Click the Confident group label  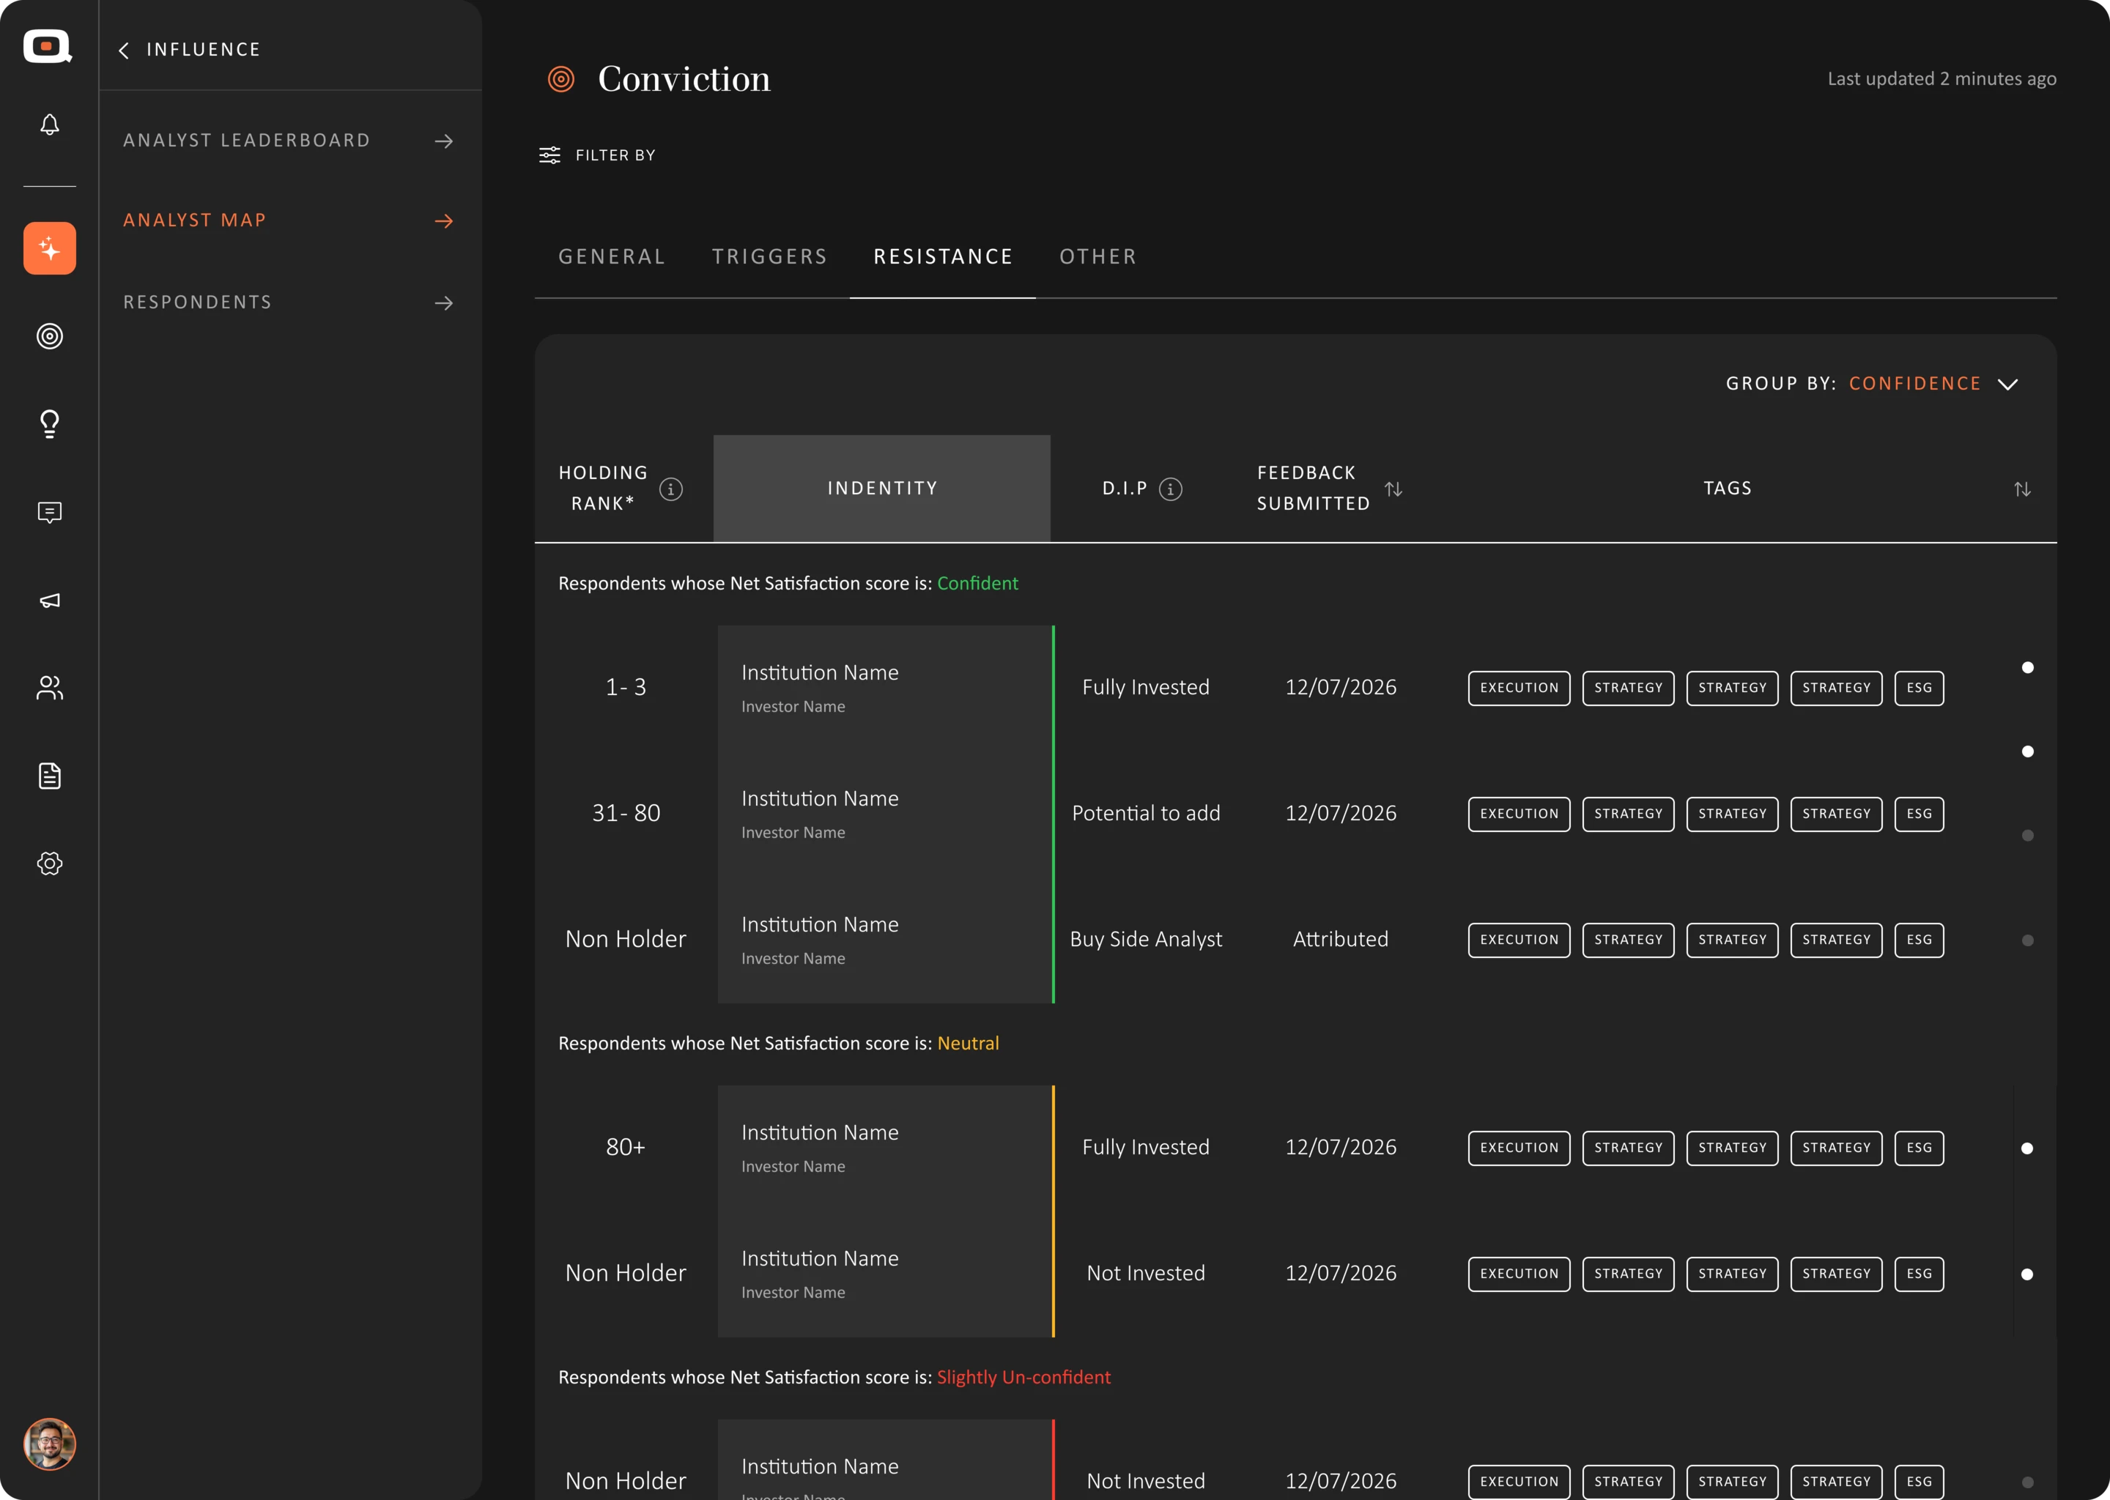977,584
